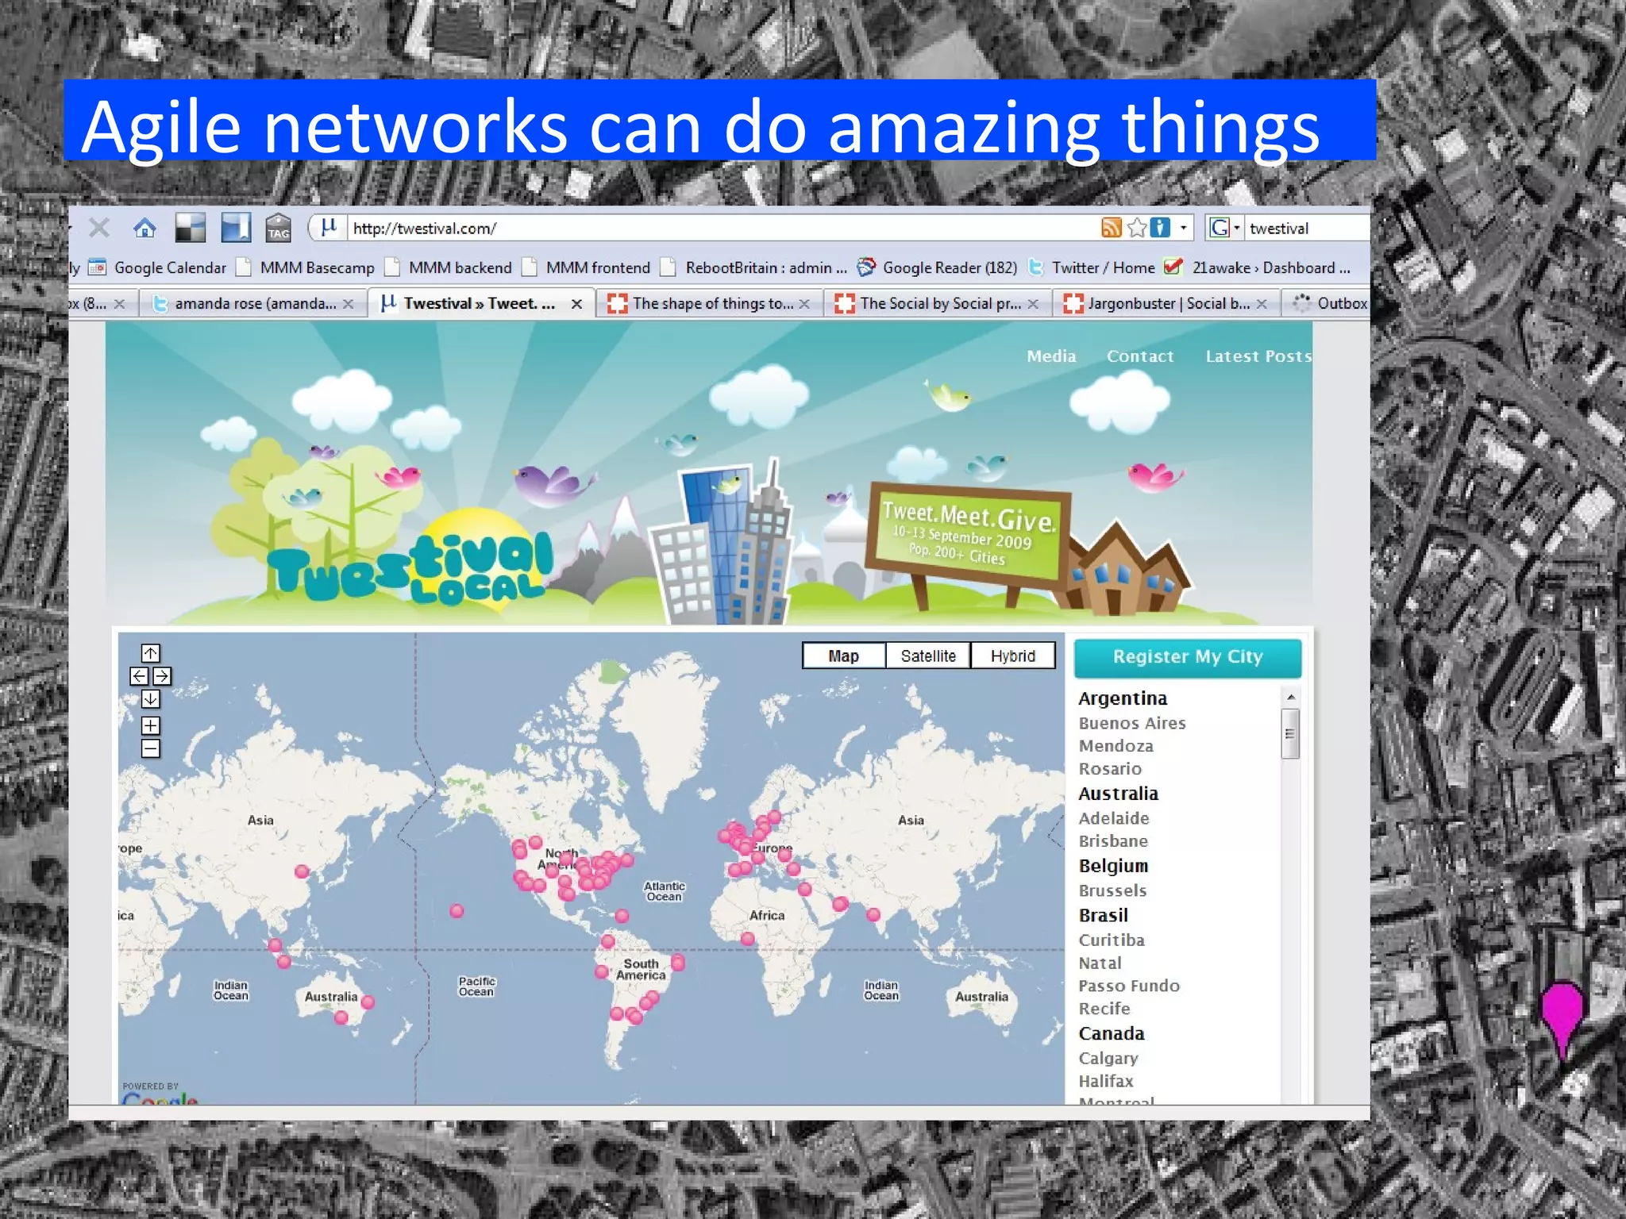The image size is (1626, 1219).
Task: Zoom out the map with minus
Action: click(151, 748)
